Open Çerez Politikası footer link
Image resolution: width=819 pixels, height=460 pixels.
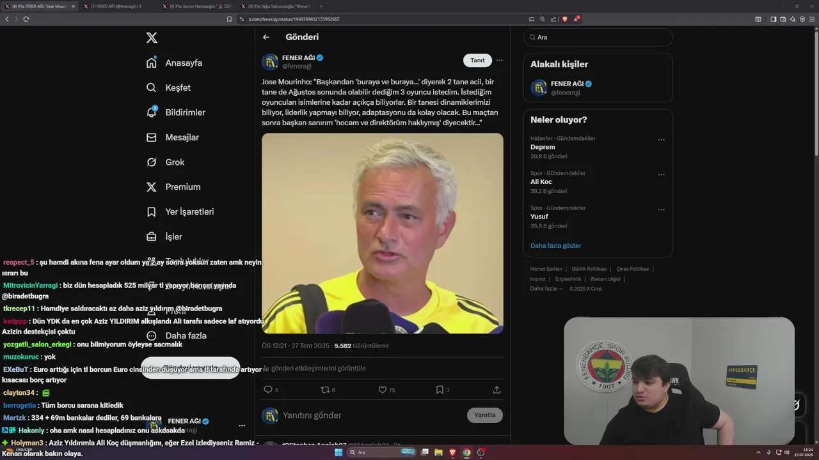click(x=632, y=269)
